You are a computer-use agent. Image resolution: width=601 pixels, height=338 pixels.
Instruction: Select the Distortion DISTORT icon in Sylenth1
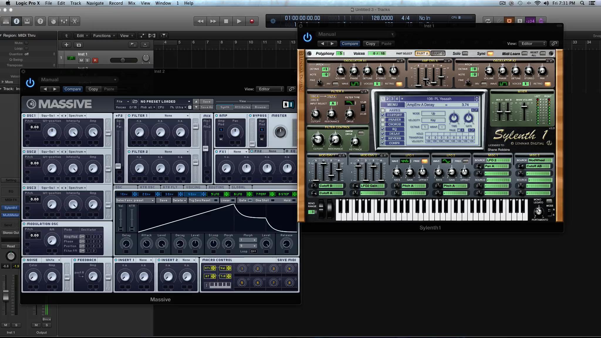(395, 115)
